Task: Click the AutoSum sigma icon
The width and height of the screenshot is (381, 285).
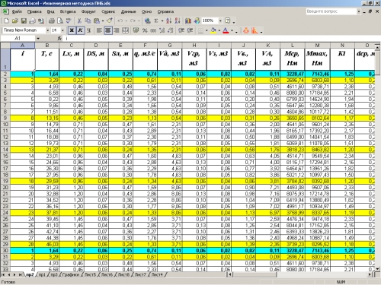Action: click(156, 21)
